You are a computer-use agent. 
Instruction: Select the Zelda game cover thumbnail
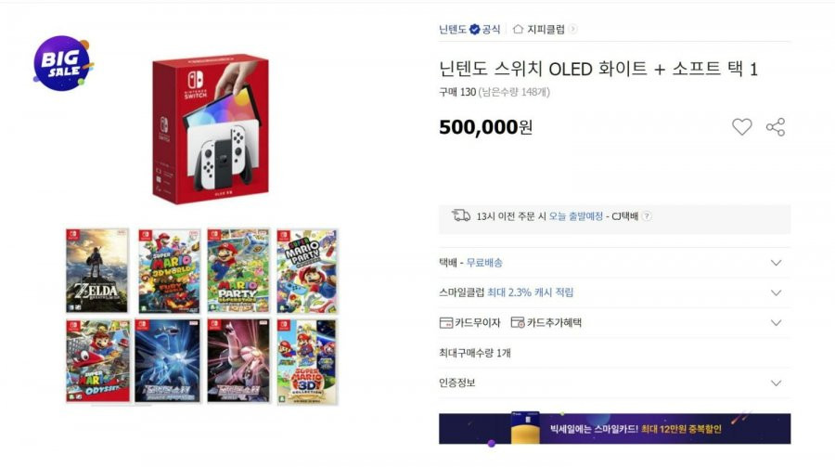coord(96,270)
